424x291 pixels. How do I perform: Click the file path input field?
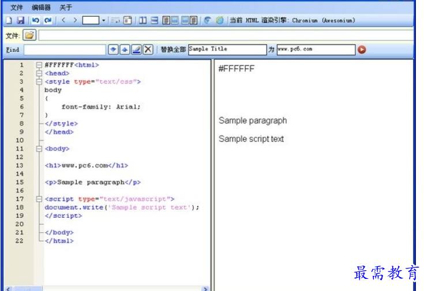(226, 35)
